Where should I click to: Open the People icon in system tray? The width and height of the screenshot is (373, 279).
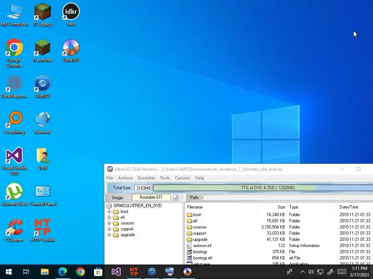click(290, 272)
